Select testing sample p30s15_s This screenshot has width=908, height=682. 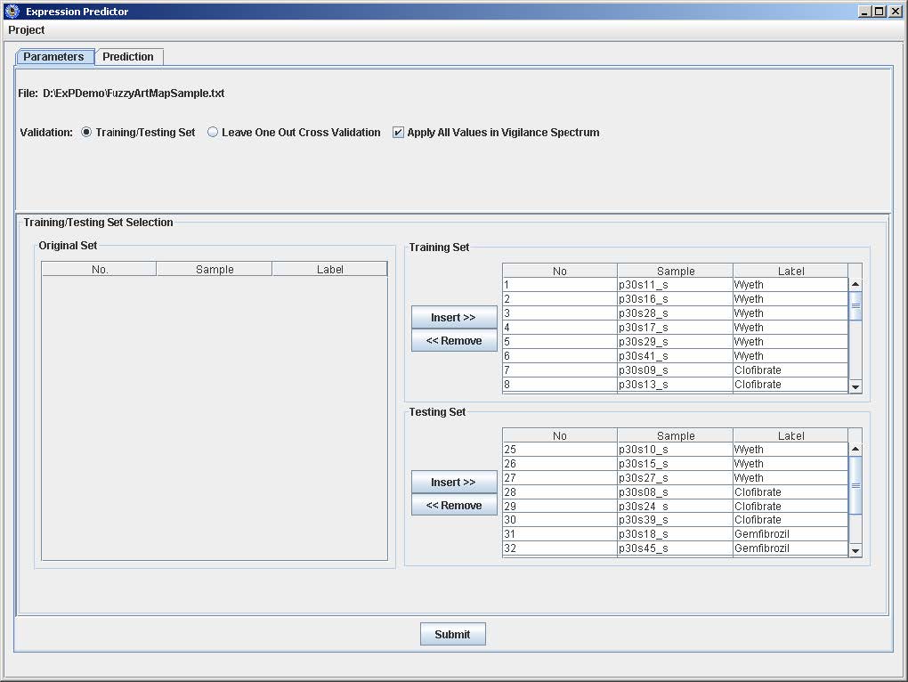tap(675, 464)
